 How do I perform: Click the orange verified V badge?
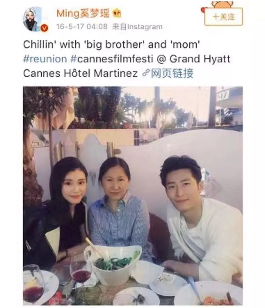[x=44, y=28]
